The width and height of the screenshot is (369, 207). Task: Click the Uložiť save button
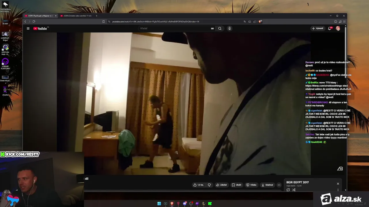tap(237, 185)
